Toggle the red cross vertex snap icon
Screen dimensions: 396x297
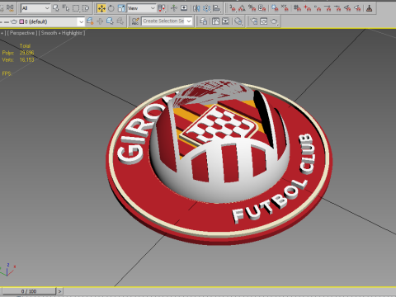tap(308, 8)
